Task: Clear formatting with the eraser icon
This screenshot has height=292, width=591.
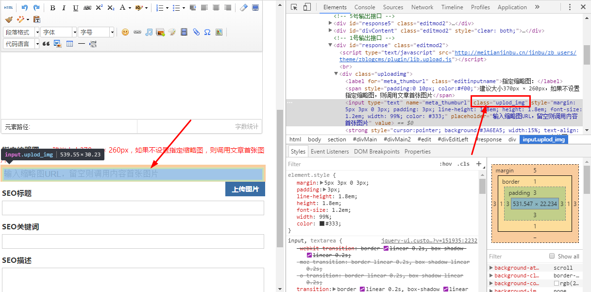Action: tap(244, 8)
